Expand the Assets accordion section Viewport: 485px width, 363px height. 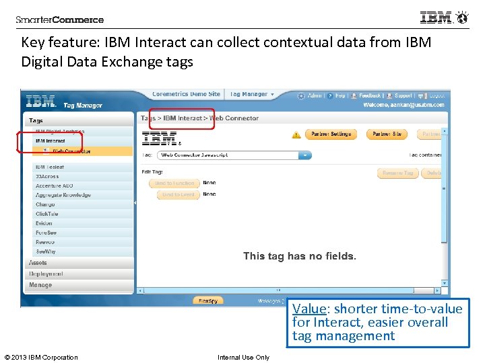pos(79,263)
